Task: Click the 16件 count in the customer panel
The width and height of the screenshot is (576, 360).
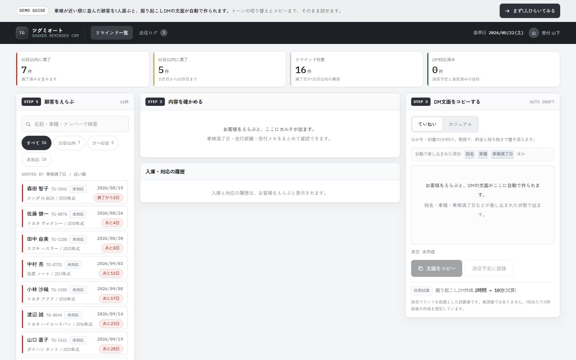Action: point(124,102)
